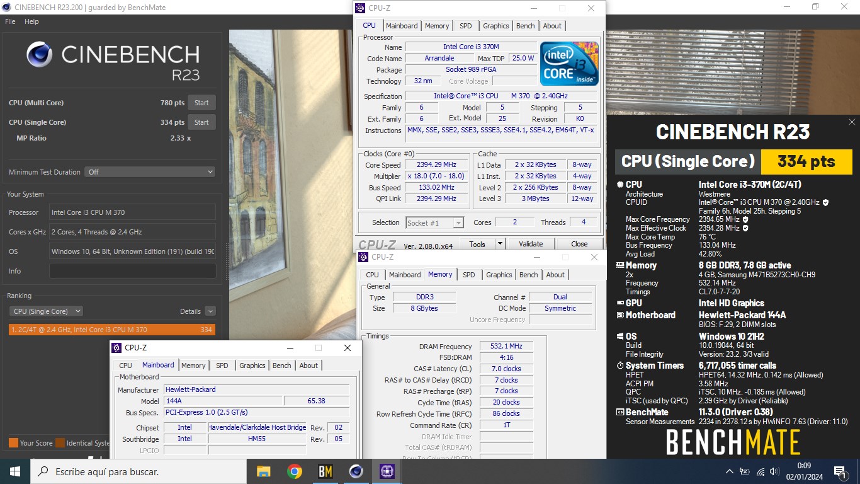Show hidden system tray icons
Screen dimensions: 860x484
pos(729,471)
